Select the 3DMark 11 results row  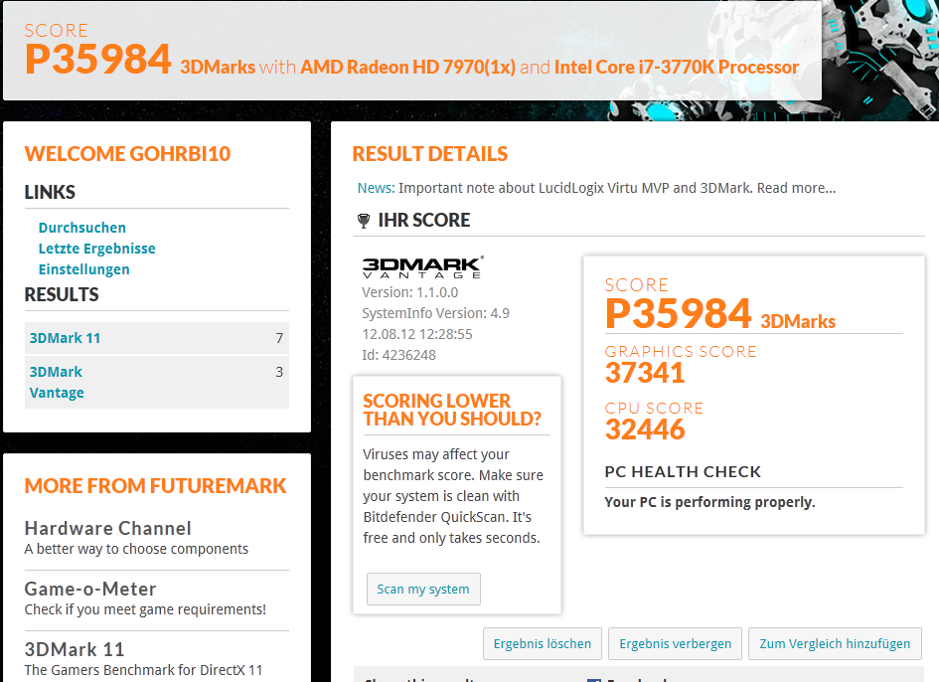[156, 338]
